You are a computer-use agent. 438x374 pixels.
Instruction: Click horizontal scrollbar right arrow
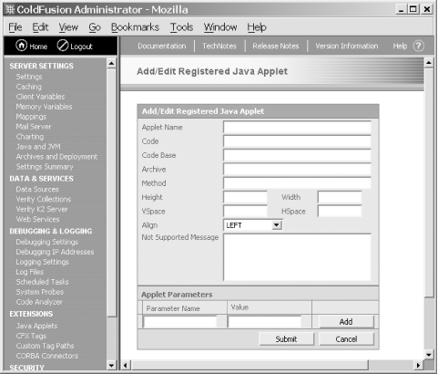click(419, 365)
